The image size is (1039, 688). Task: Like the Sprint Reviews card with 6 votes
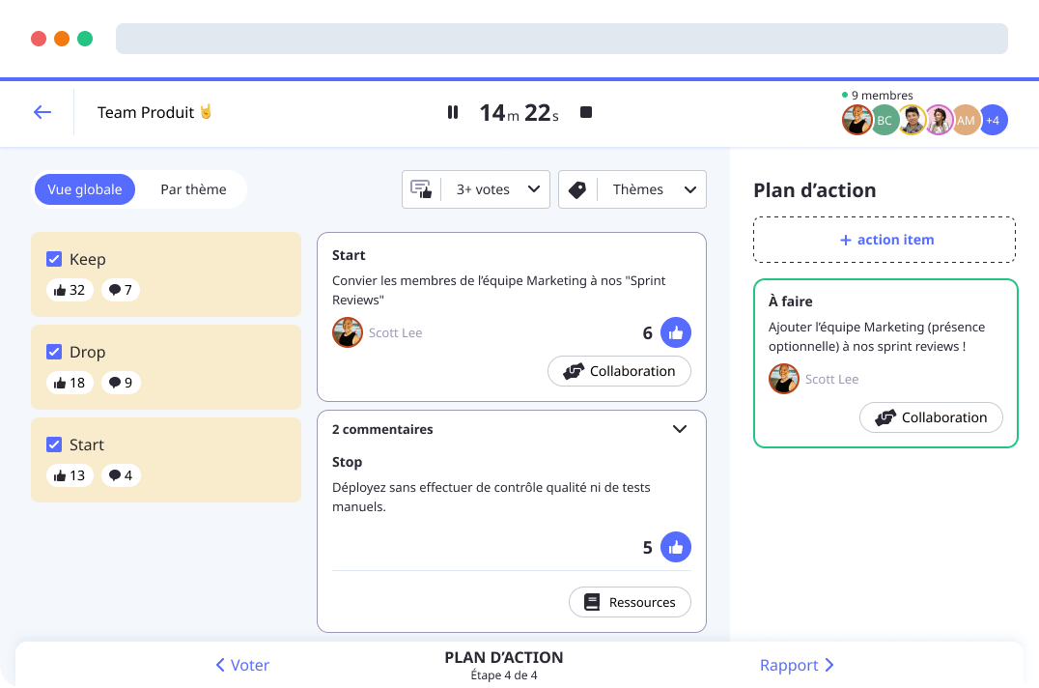click(676, 332)
